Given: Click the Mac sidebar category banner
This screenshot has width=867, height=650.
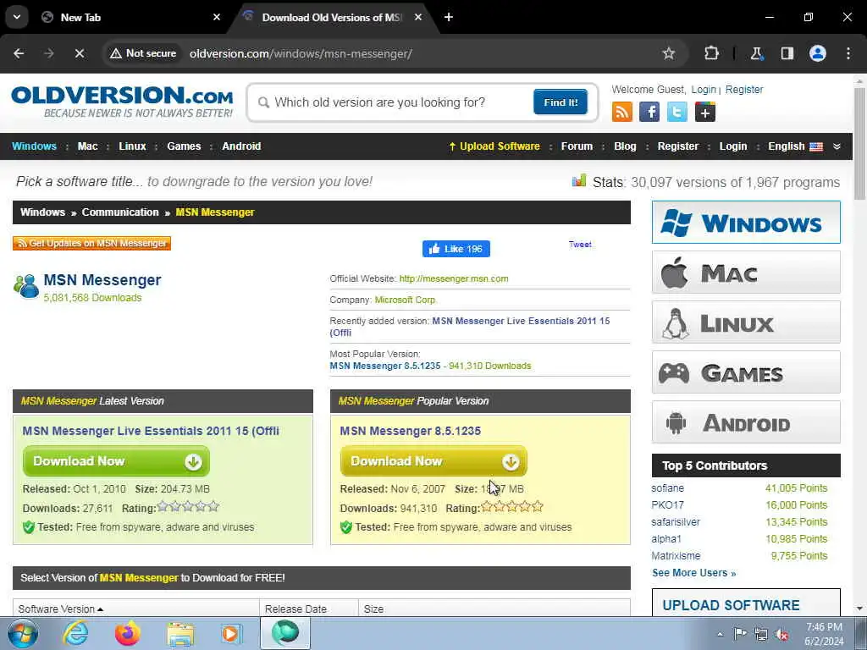Looking at the screenshot, I should 746,273.
